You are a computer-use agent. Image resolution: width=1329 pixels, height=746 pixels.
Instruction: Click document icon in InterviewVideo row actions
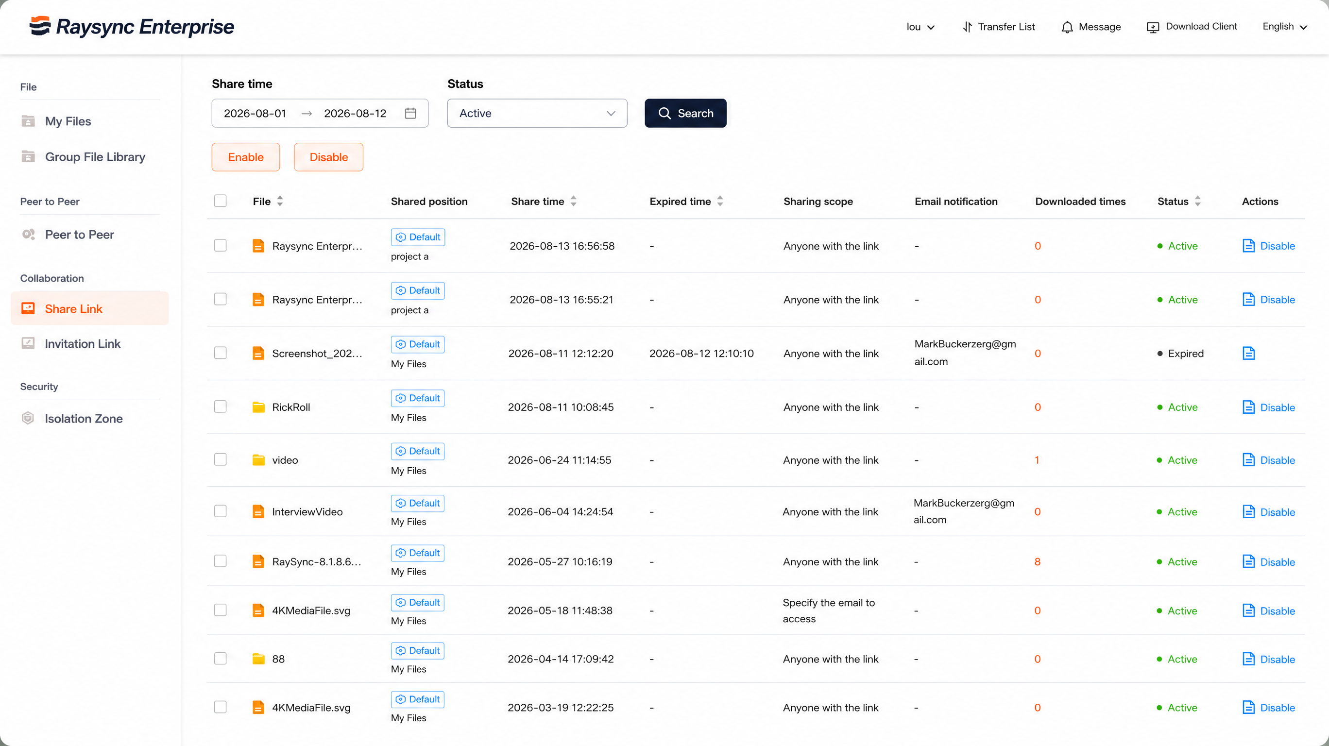[1248, 512]
